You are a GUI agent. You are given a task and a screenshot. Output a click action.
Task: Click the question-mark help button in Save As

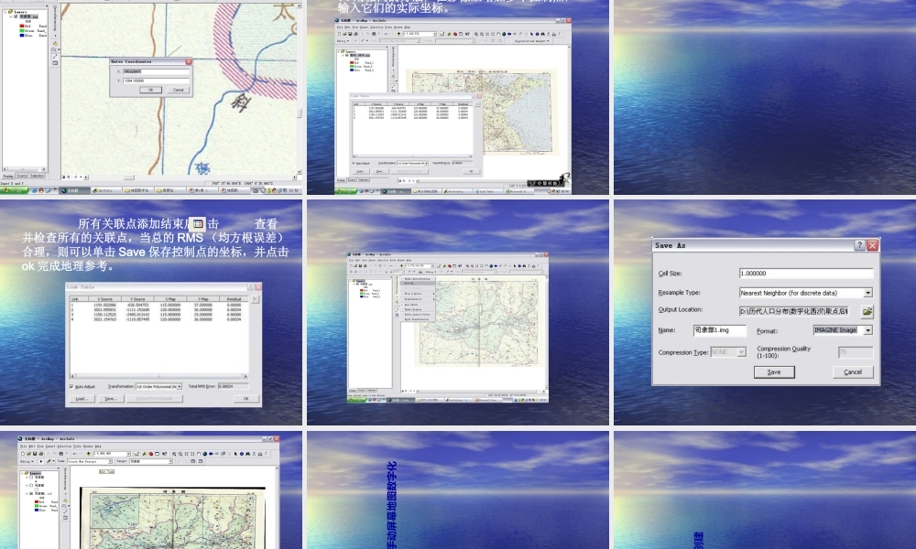859,245
